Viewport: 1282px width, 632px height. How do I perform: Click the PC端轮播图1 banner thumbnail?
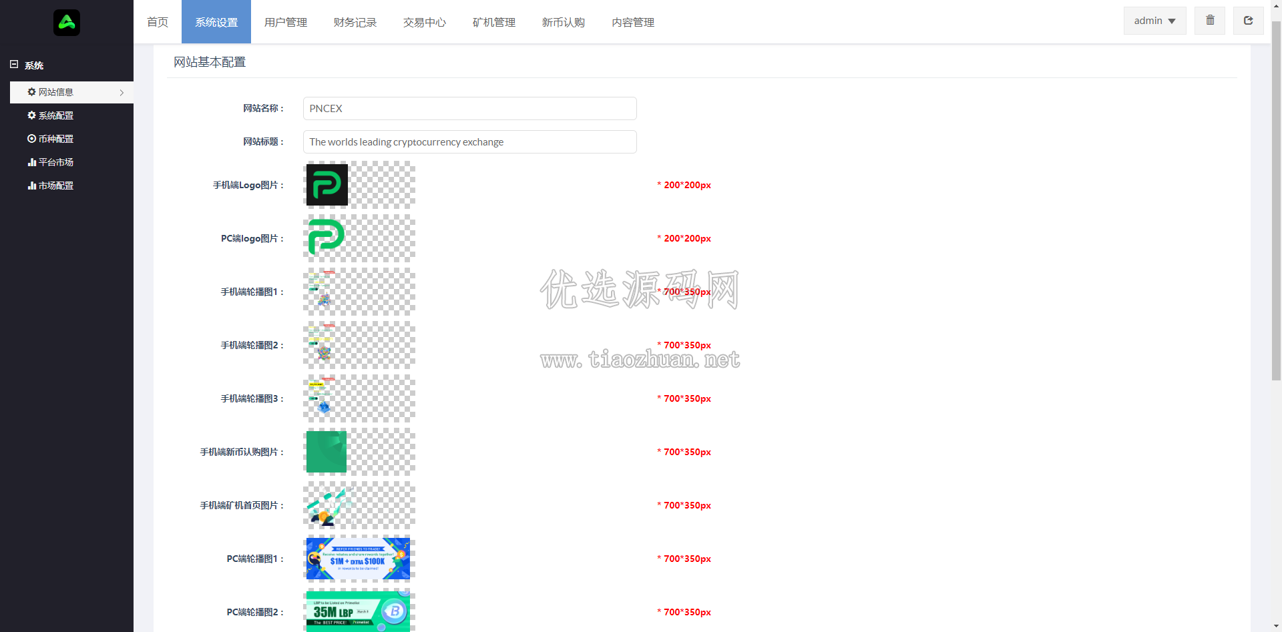coord(359,559)
